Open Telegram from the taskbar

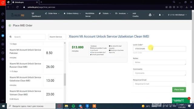(x=80, y=106)
